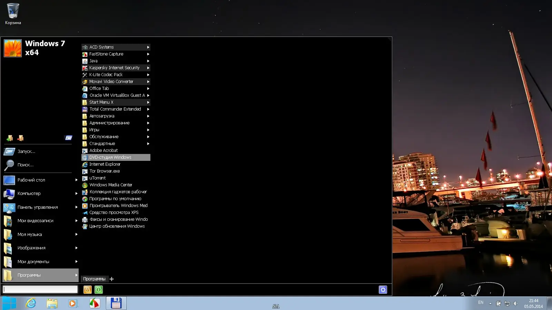Click the remove-group folder icon with red minus
This screenshot has height=310, width=552.
pyautogui.click(x=20, y=138)
